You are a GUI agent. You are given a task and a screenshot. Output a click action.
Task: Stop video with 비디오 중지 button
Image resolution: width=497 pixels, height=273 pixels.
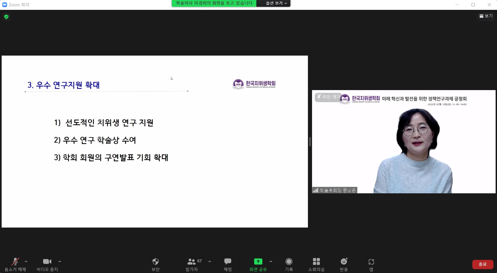47,262
